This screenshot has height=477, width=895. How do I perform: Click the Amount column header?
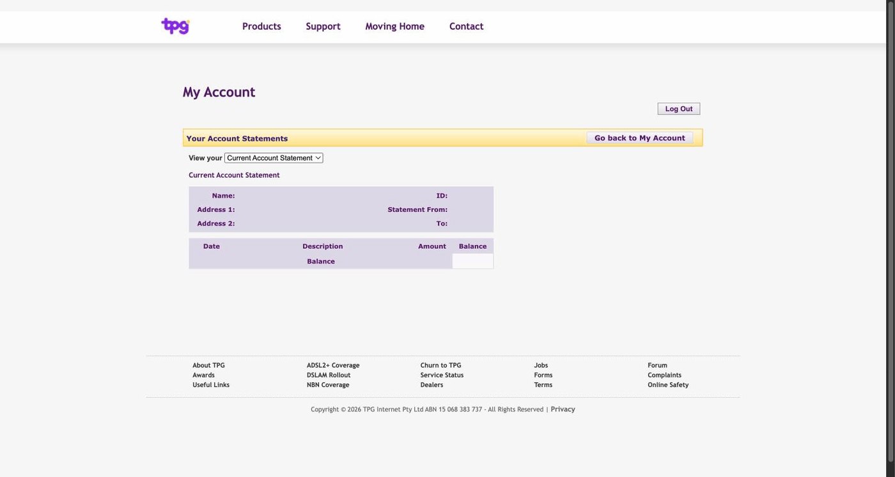432,246
